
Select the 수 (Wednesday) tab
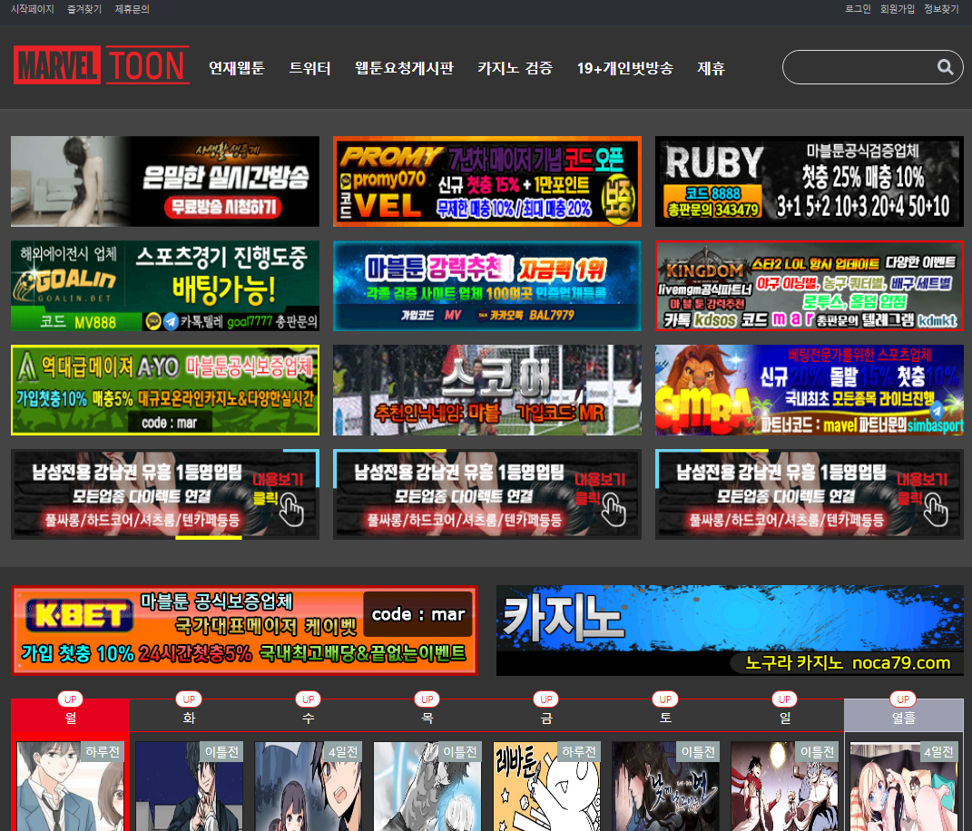pyautogui.click(x=308, y=717)
